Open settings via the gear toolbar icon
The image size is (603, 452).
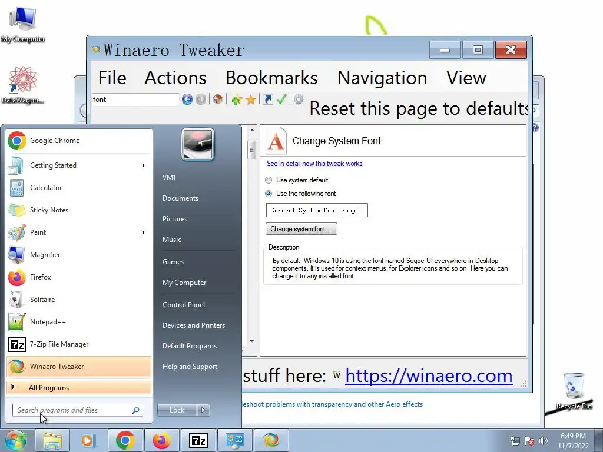coord(299,99)
